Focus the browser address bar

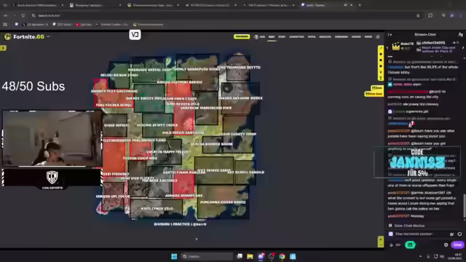[x=223, y=15]
